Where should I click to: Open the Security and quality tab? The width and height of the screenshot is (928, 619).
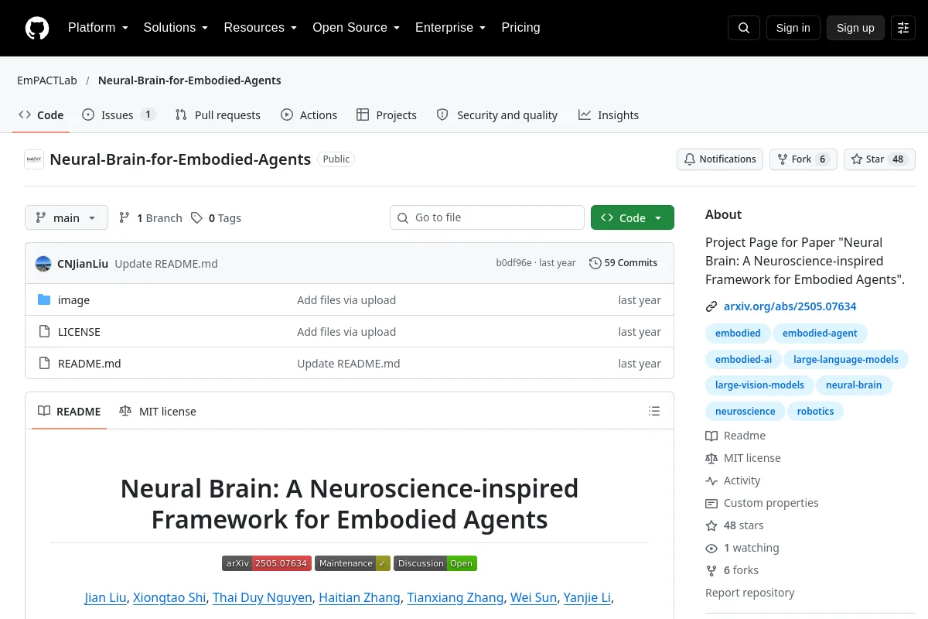(497, 115)
